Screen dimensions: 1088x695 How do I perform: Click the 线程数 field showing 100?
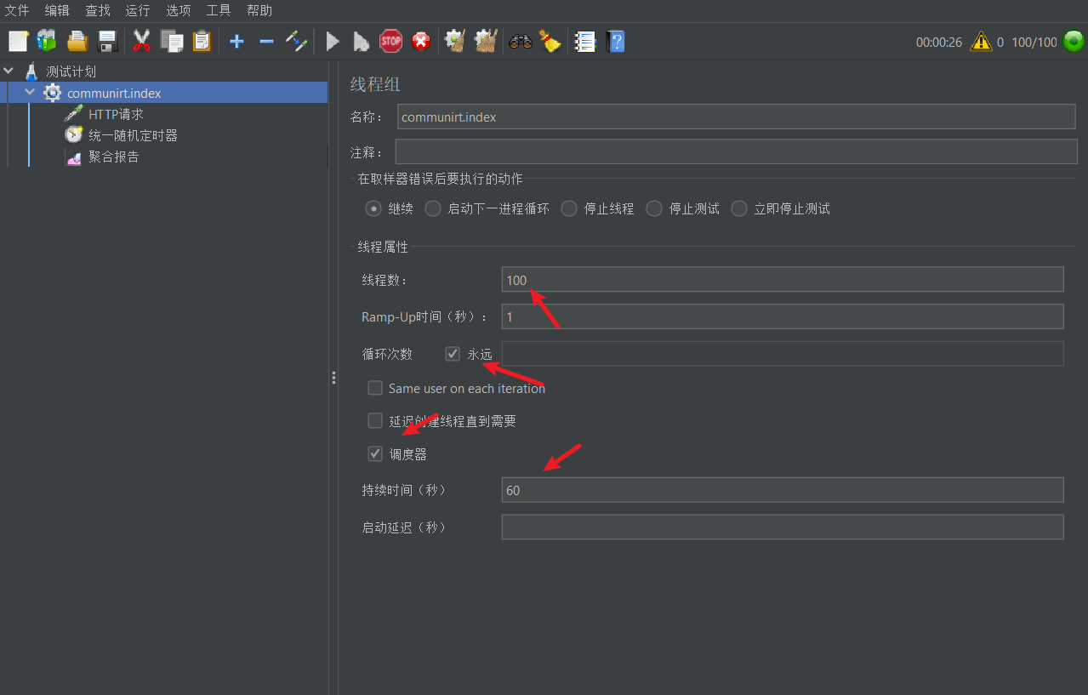click(783, 280)
